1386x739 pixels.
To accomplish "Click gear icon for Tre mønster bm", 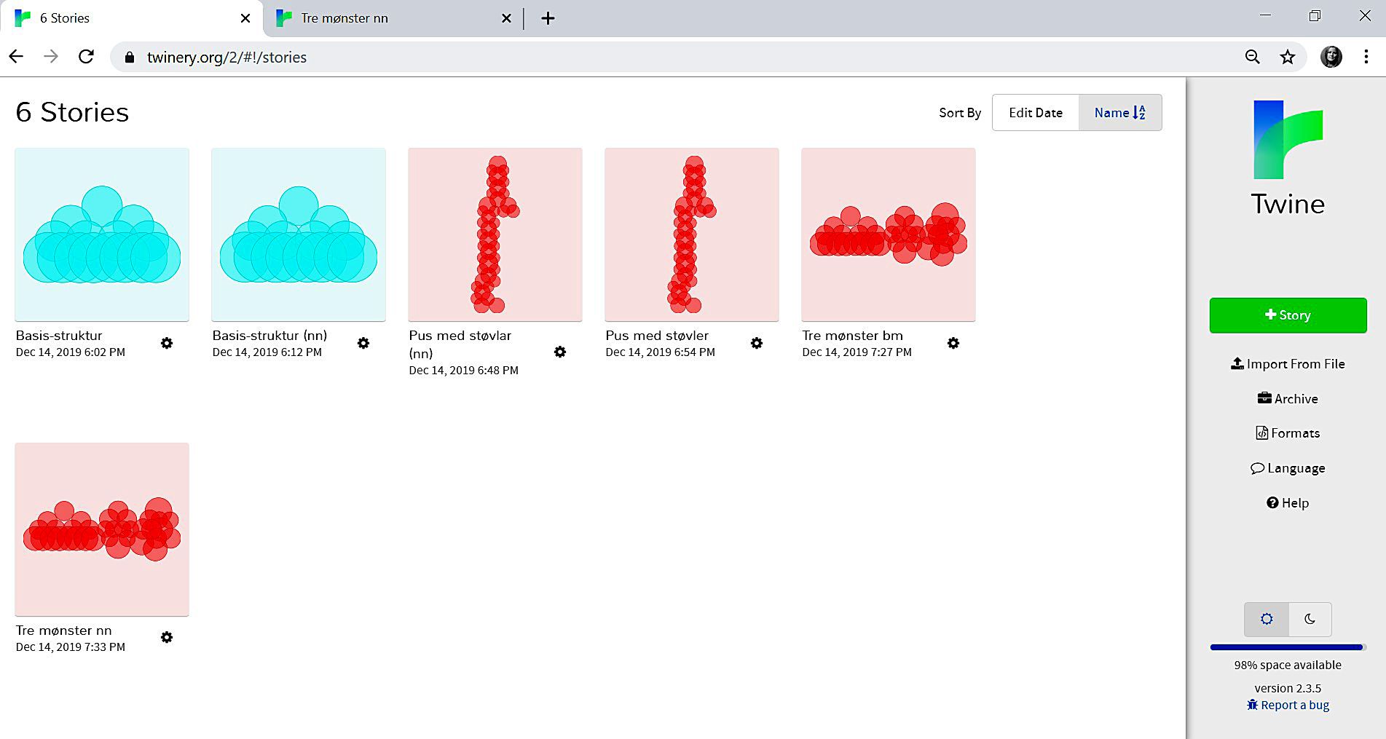I will coord(953,343).
